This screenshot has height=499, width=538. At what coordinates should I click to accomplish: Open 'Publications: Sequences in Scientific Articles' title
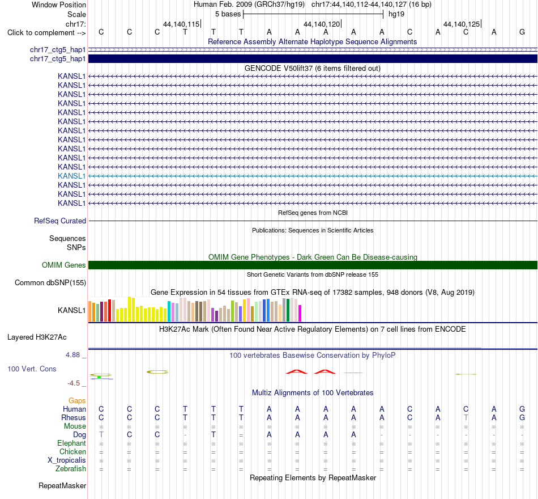[313, 230]
